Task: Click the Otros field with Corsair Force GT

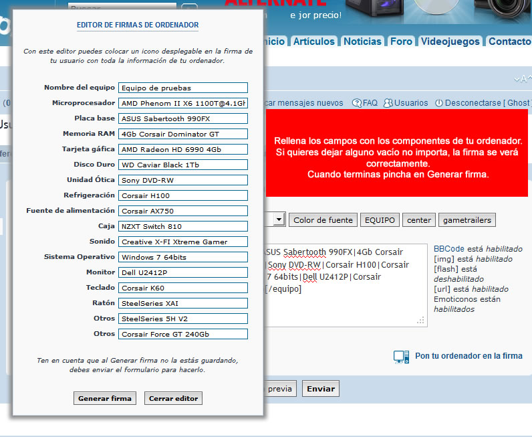Action: point(183,334)
